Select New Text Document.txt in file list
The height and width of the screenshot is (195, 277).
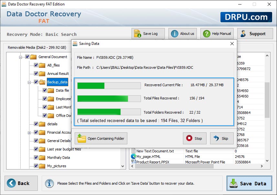pyautogui.click(x=155, y=151)
